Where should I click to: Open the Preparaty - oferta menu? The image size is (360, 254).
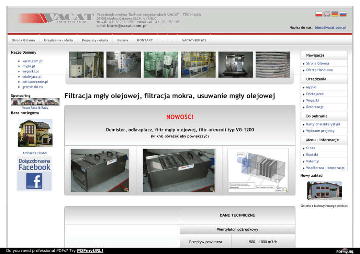(x=95, y=40)
